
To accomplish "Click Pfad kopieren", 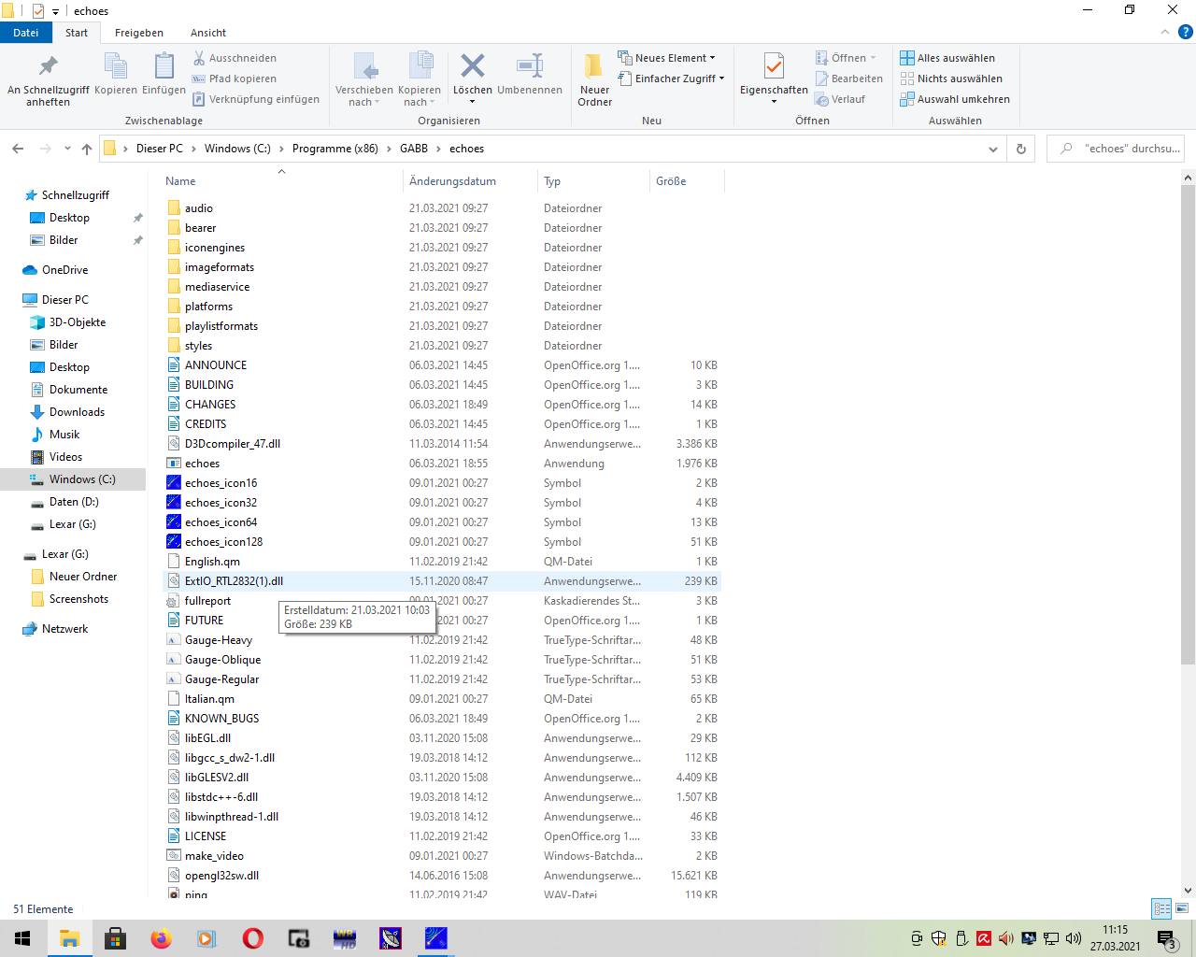I will click(234, 79).
